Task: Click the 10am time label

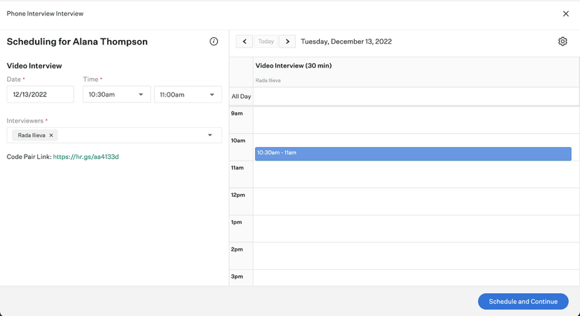Action: [x=238, y=141]
